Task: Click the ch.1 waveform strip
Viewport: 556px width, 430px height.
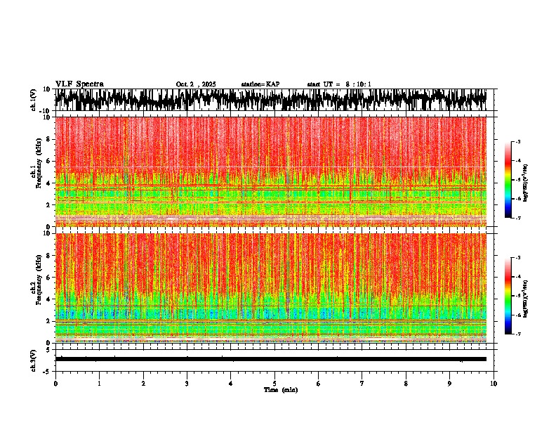Action: point(270,100)
